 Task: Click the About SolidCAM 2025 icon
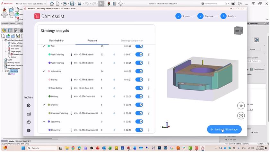pos(4,13)
